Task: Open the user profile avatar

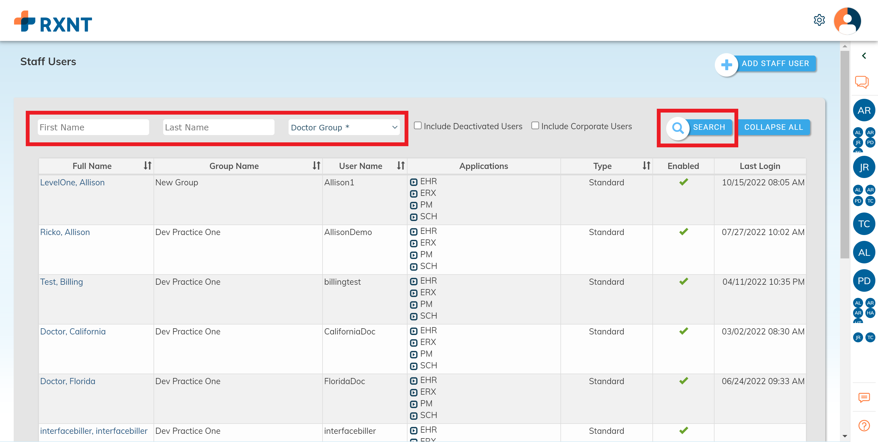Action: pos(847,21)
